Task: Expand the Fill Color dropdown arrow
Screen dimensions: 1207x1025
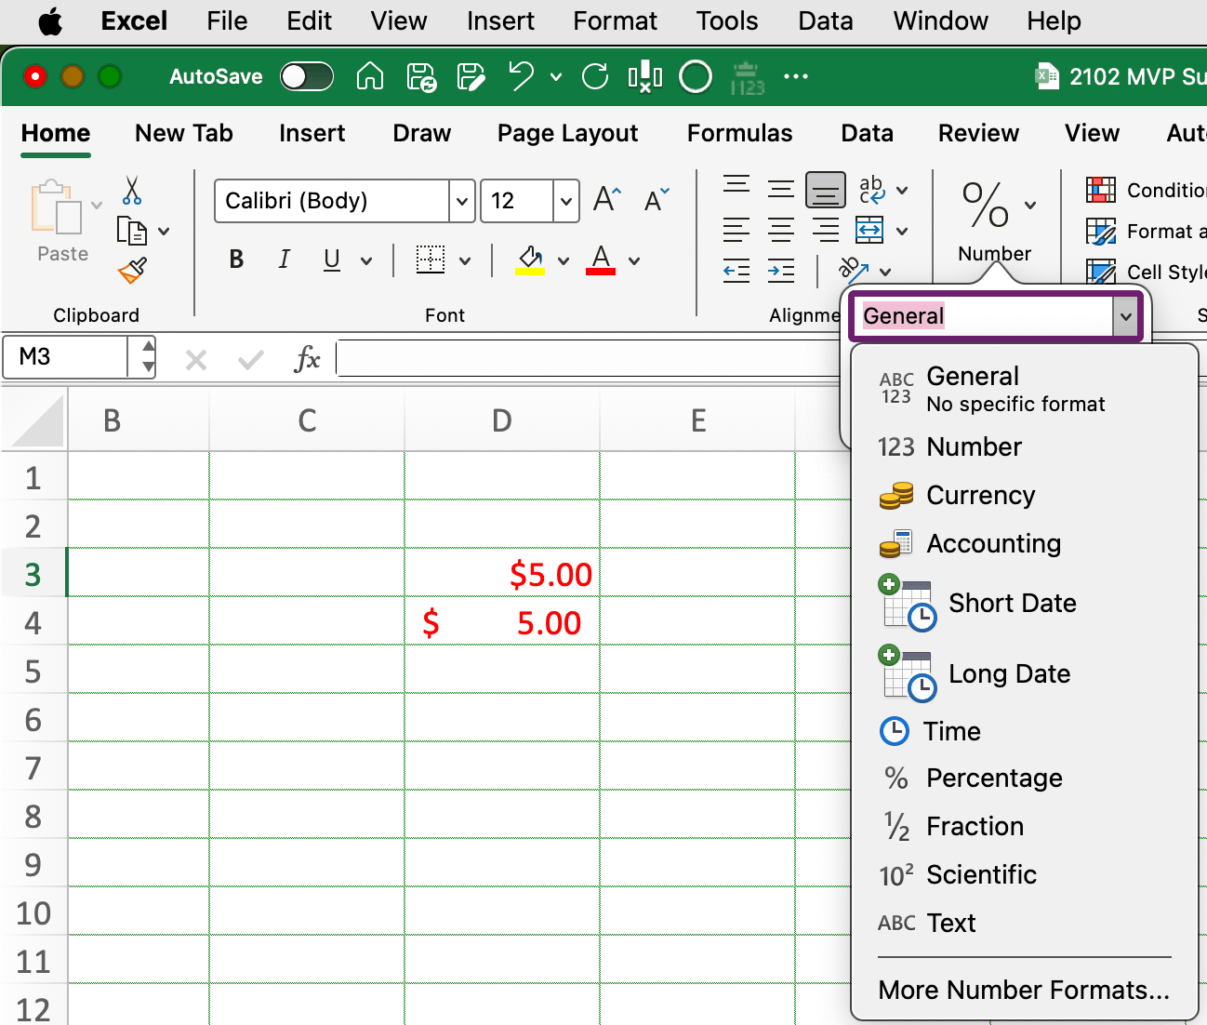Action: (x=564, y=261)
